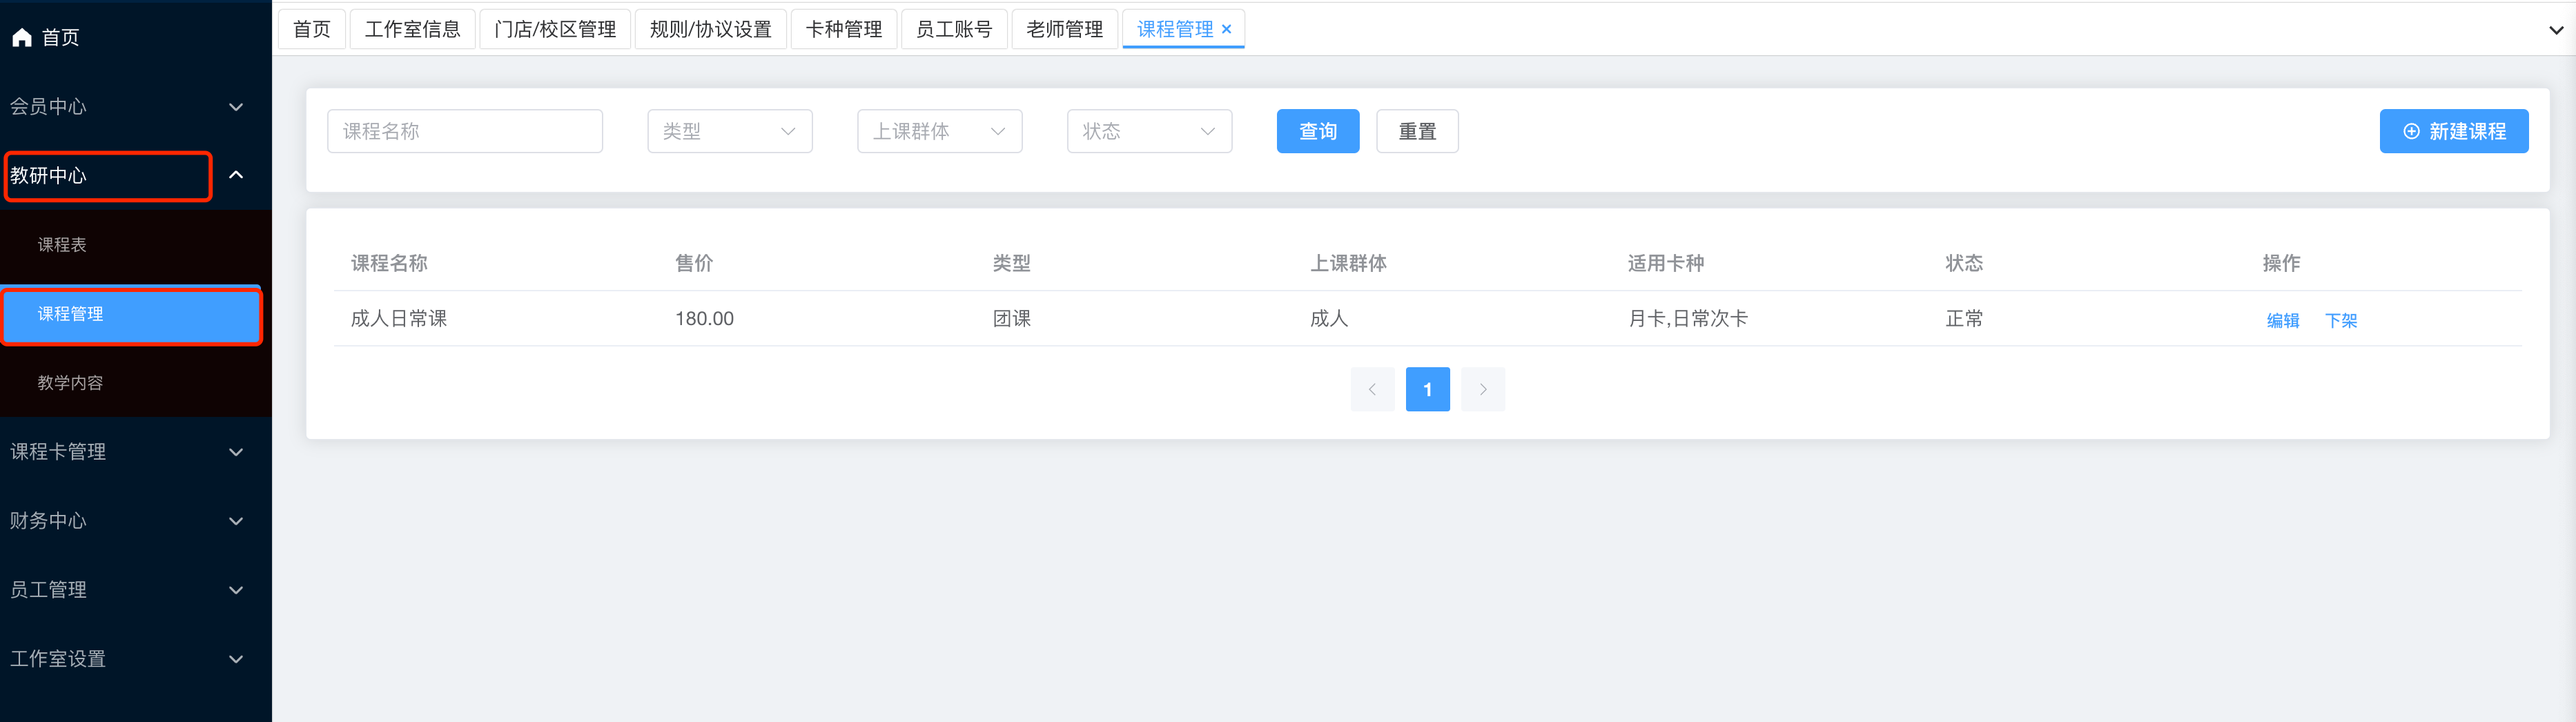Go to next page arrow
The image size is (2576, 722).
point(1483,389)
